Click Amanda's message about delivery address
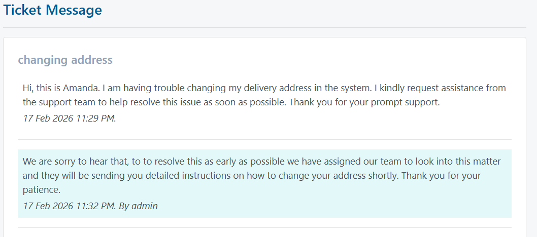 tap(264, 95)
